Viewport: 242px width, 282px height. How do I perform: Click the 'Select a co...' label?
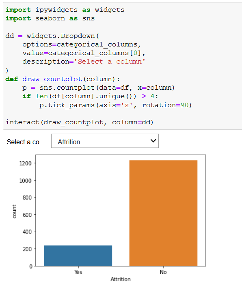pyautogui.click(x=26, y=142)
